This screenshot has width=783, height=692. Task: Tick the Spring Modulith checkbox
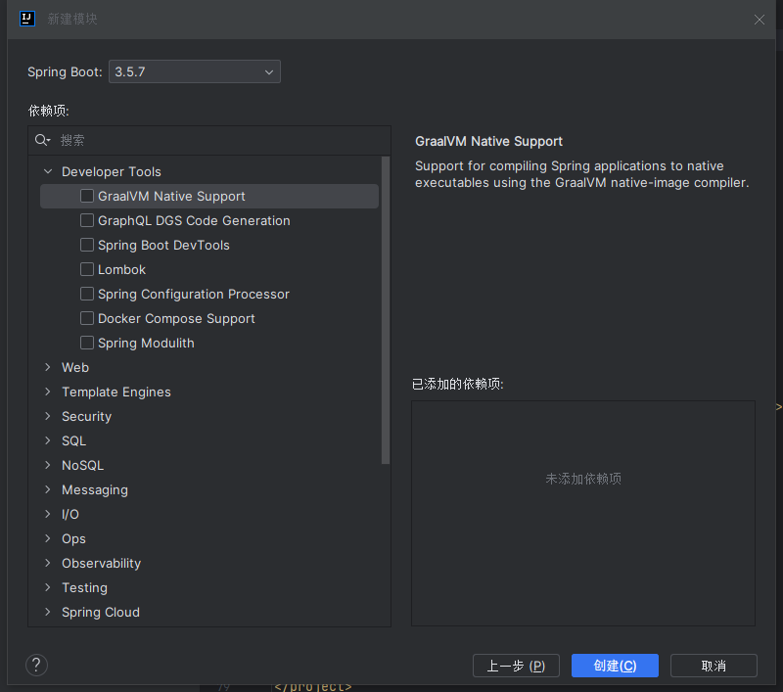coord(87,343)
